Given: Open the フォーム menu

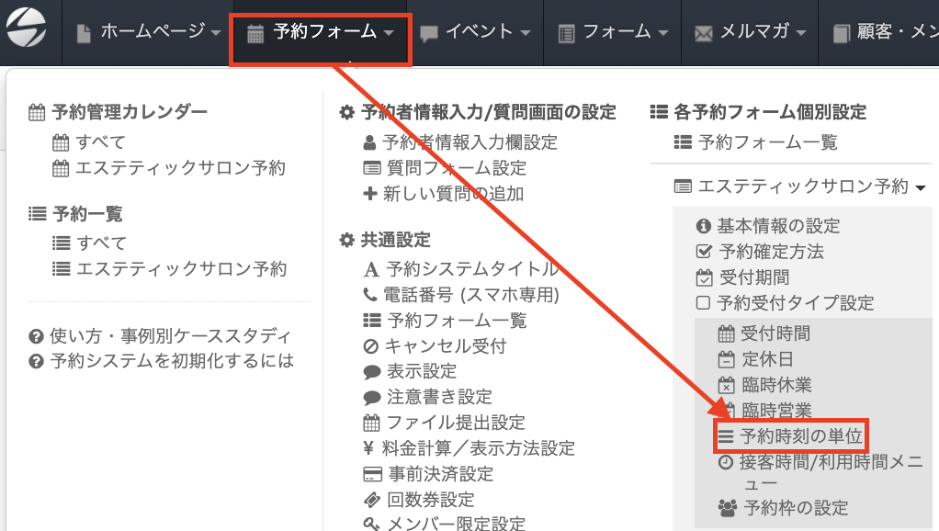Looking at the screenshot, I should (x=613, y=32).
